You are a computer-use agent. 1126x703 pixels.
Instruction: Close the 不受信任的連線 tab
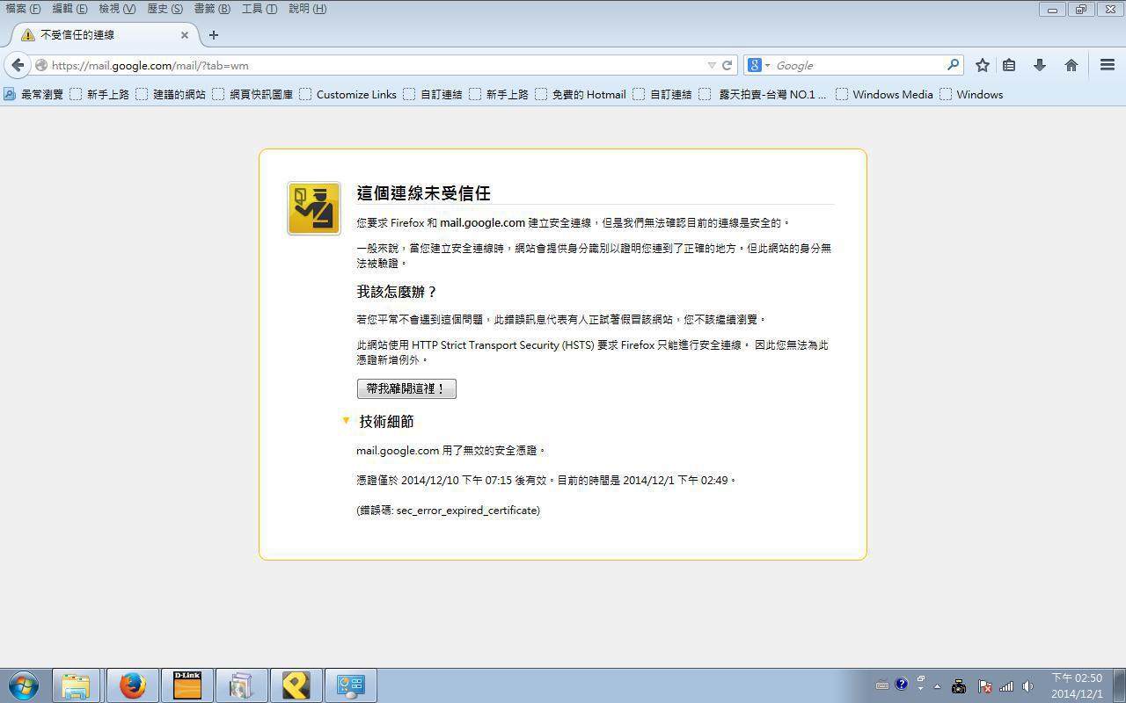185,35
